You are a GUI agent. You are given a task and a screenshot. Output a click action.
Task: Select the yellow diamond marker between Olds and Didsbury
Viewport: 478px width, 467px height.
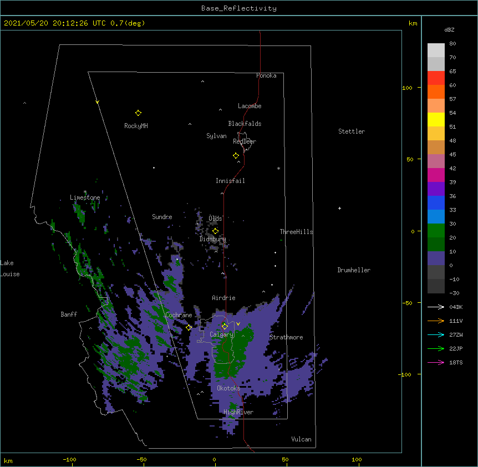(215, 231)
